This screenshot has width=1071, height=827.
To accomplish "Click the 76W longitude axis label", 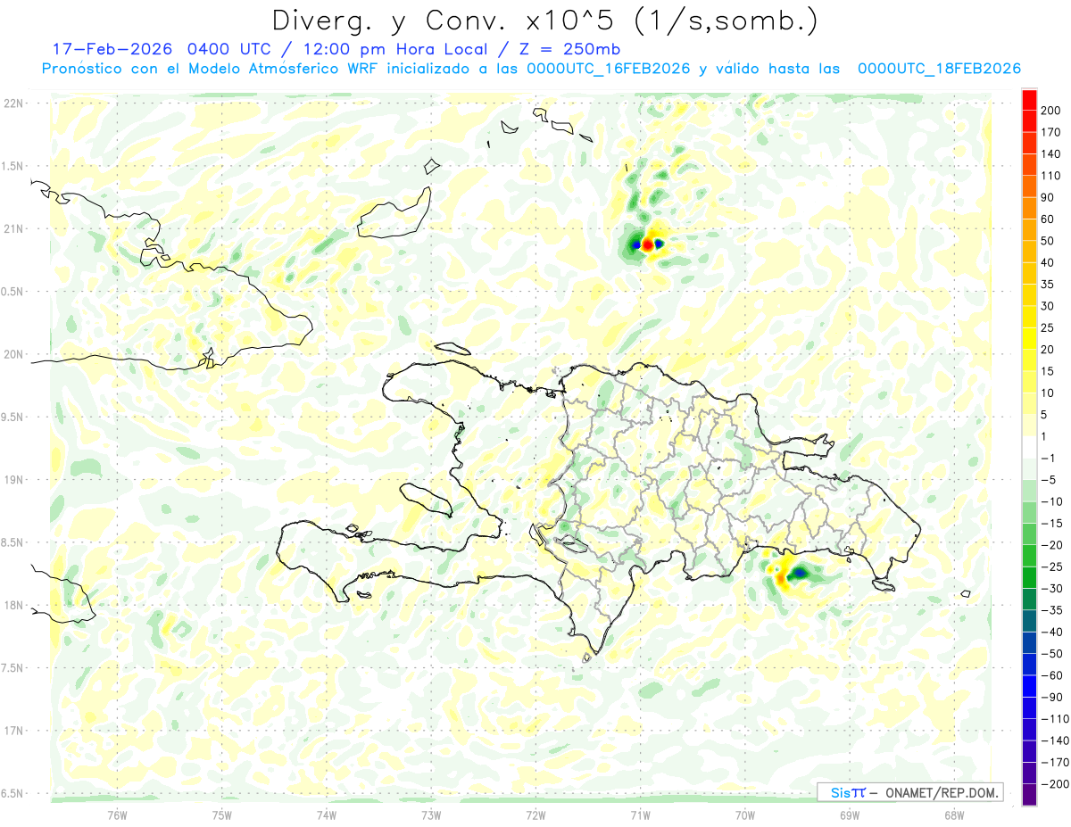I will click(x=117, y=815).
